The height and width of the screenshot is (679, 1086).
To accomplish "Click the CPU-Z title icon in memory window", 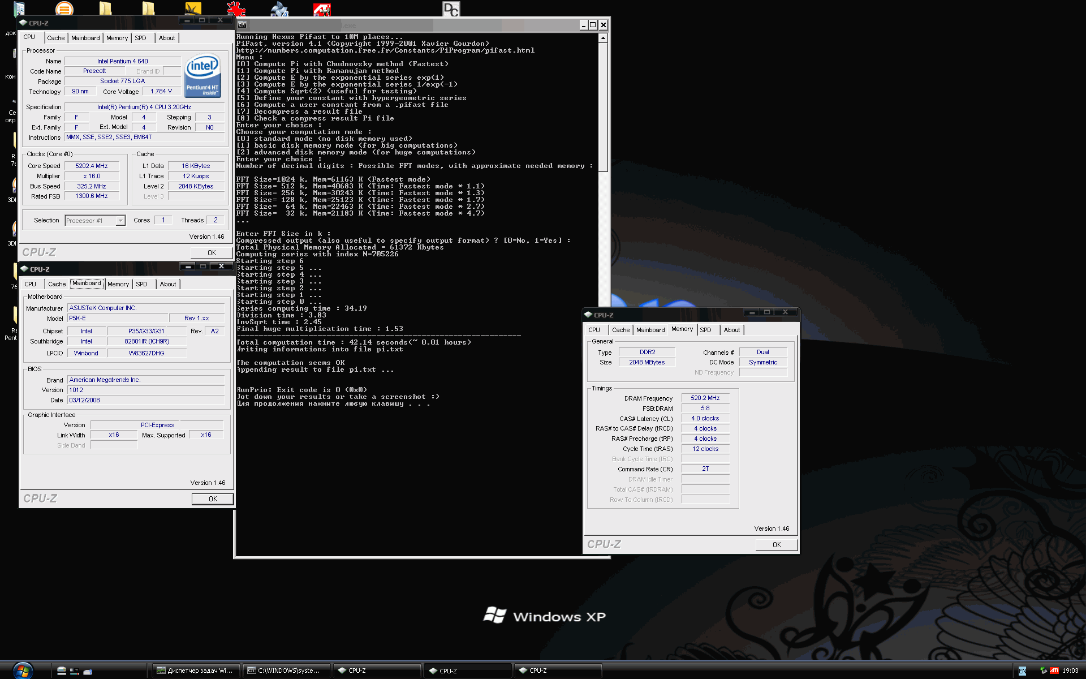I will (x=588, y=315).
